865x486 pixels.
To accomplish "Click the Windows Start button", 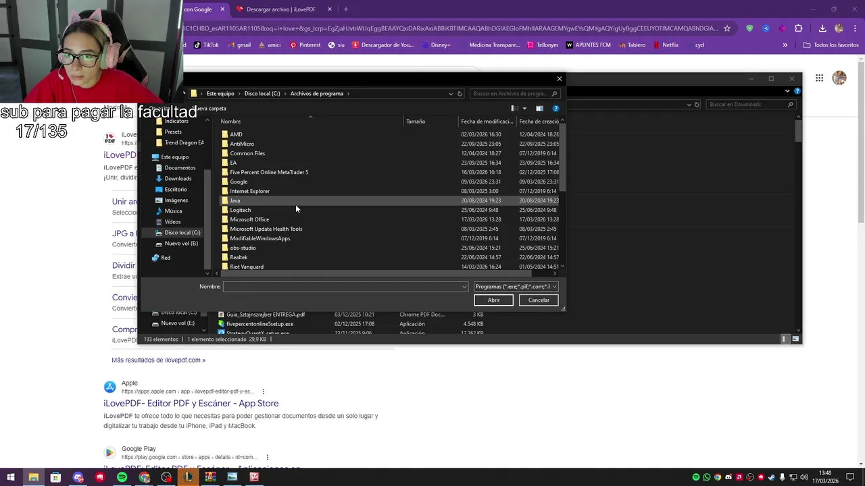I will pos(11,477).
